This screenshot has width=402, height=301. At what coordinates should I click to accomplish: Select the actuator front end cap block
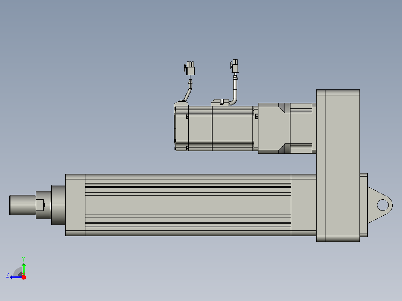coord(75,205)
